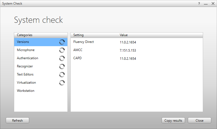Click the spinner icon next to Versions
Image resolution: width=217 pixels, height=129 pixels.
click(62, 42)
